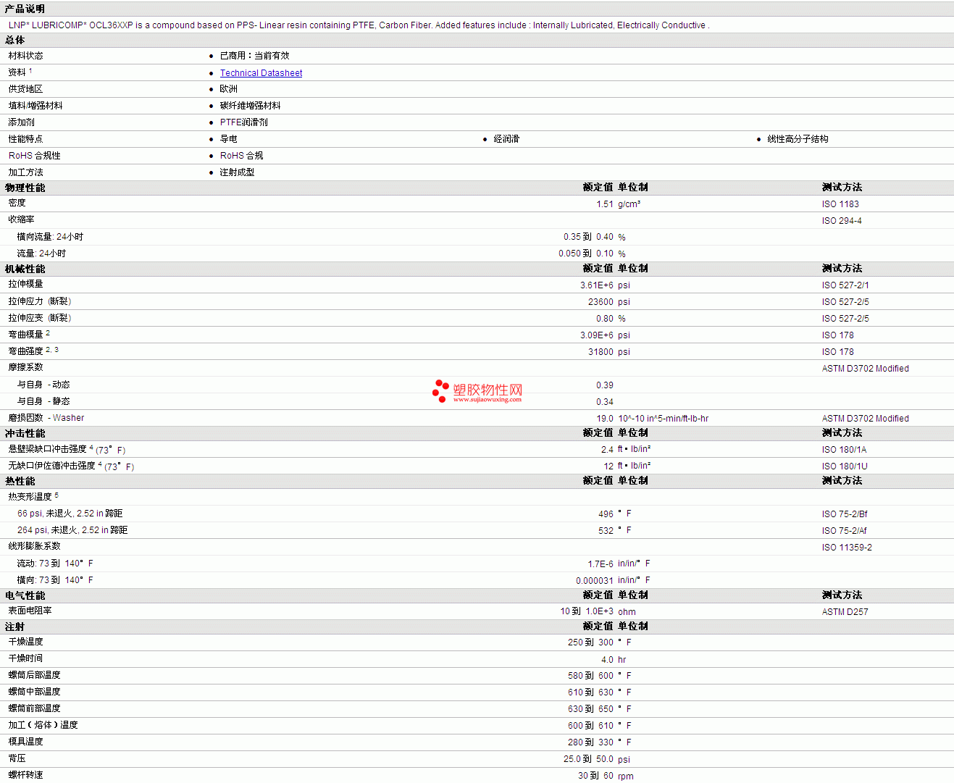Click the 0.35 到 0.40 shrinkage value

click(x=588, y=237)
